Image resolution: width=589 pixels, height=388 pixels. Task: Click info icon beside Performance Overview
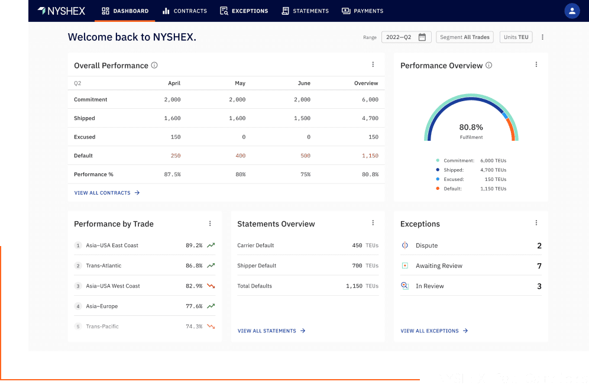pos(488,65)
